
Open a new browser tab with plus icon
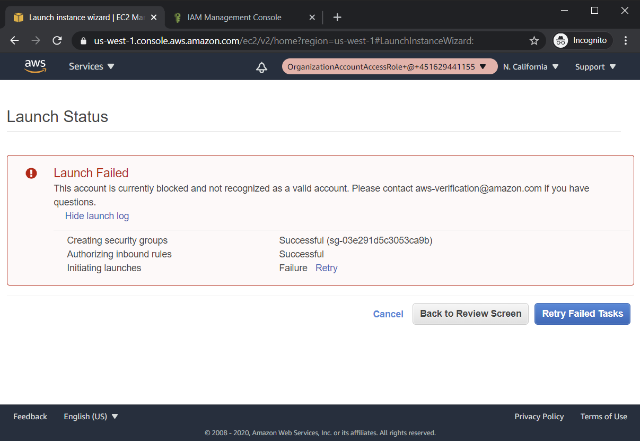click(337, 18)
